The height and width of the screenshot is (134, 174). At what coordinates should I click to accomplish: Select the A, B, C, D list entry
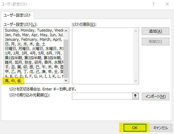(x=34, y=76)
